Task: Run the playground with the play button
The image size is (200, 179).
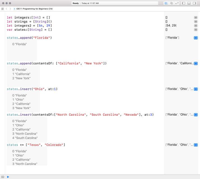Action: click(x=8, y=177)
